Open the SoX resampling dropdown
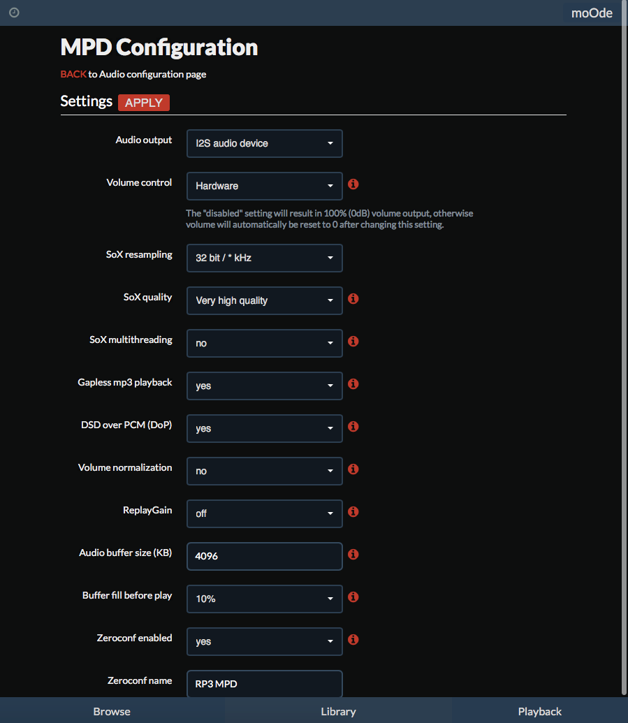 [x=265, y=258]
